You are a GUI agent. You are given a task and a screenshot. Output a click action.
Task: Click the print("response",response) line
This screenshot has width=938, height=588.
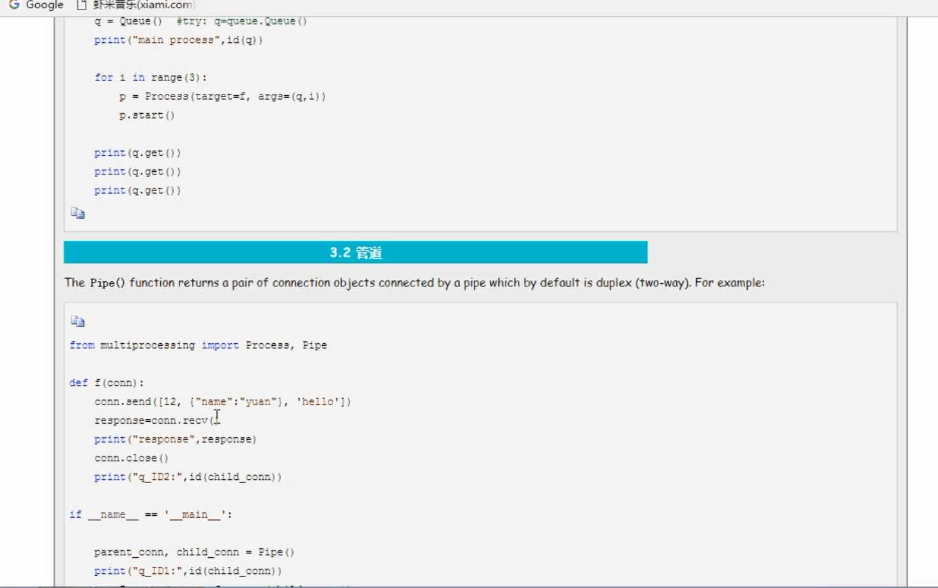click(176, 439)
